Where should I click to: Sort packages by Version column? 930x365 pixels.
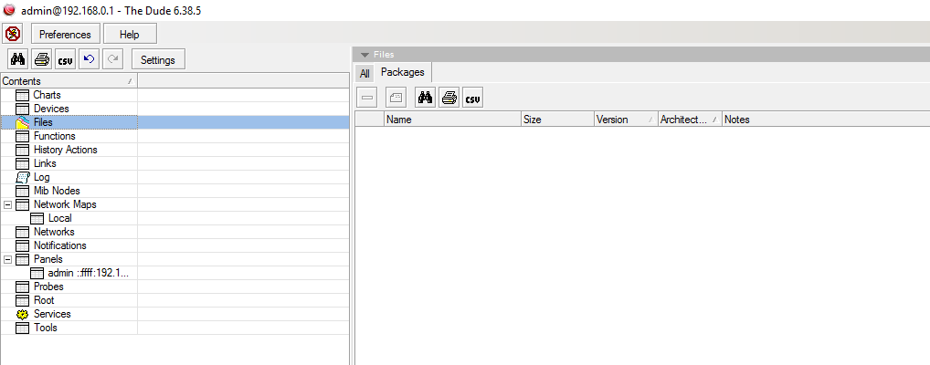pyautogui.click(x=627, y=120)
